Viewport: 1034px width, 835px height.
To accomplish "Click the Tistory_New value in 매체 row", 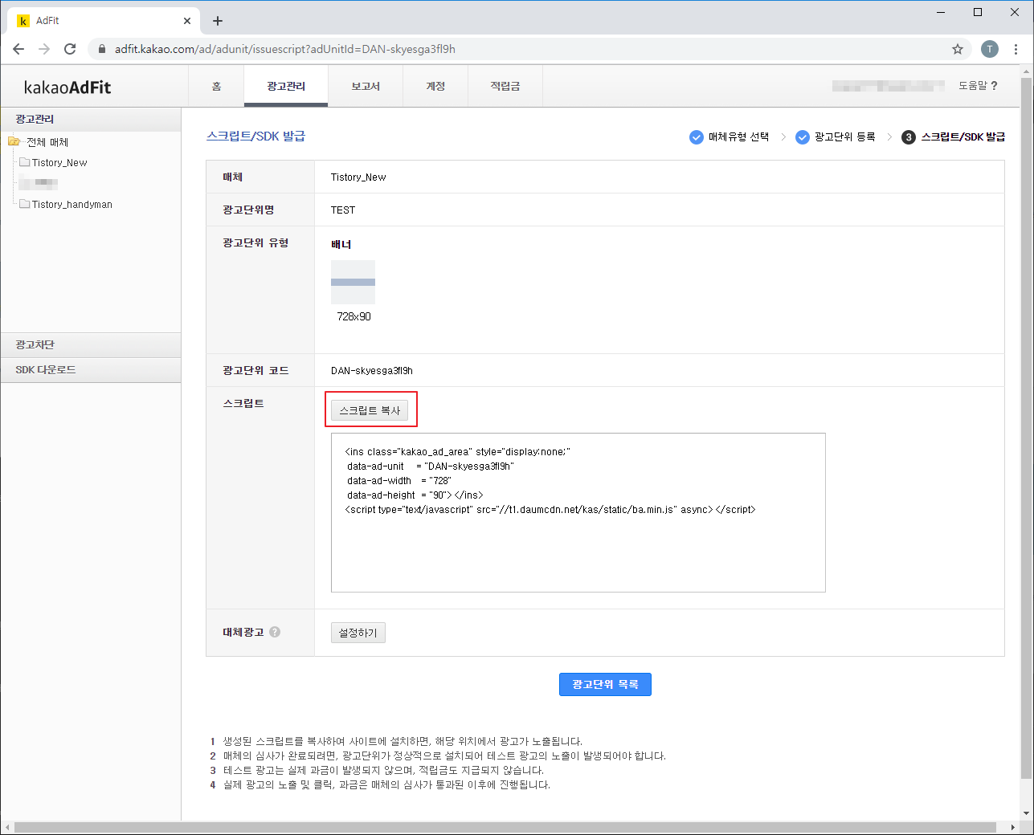I will [x=358, y=177].
